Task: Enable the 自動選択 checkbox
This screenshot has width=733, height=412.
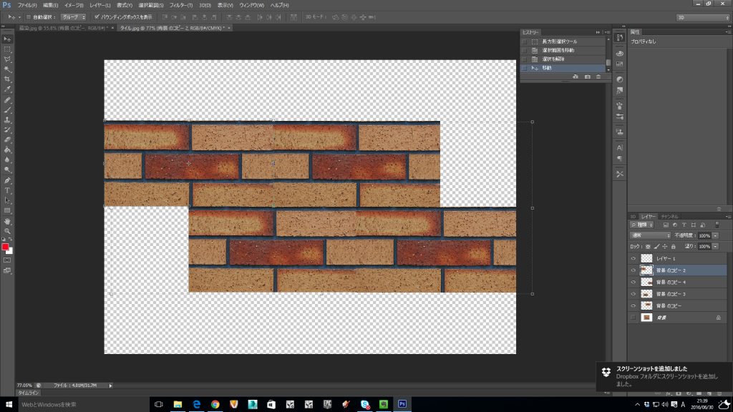Action: (28, 16)
